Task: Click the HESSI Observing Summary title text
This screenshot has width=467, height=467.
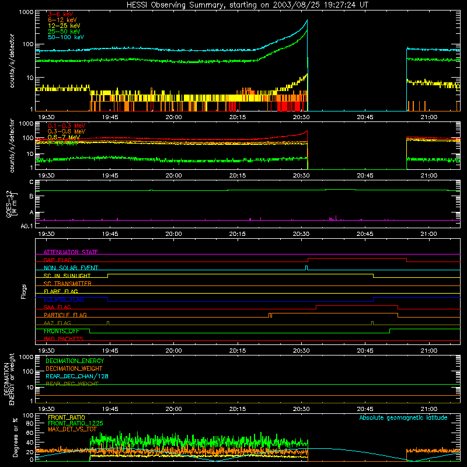Action: pos(248,5)
